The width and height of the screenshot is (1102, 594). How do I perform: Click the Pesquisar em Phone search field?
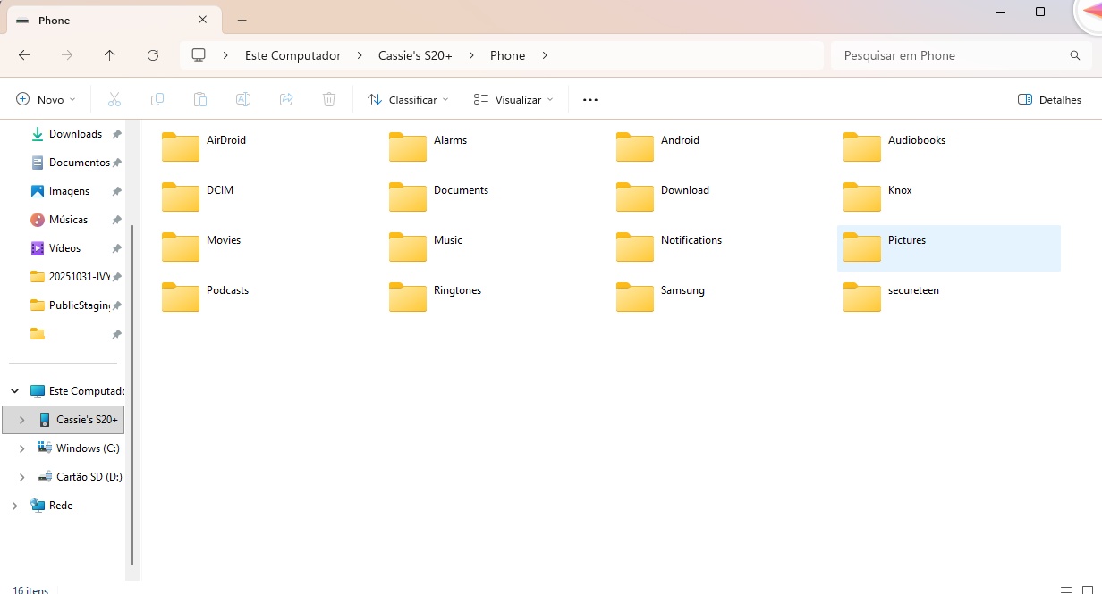(953, 55)
